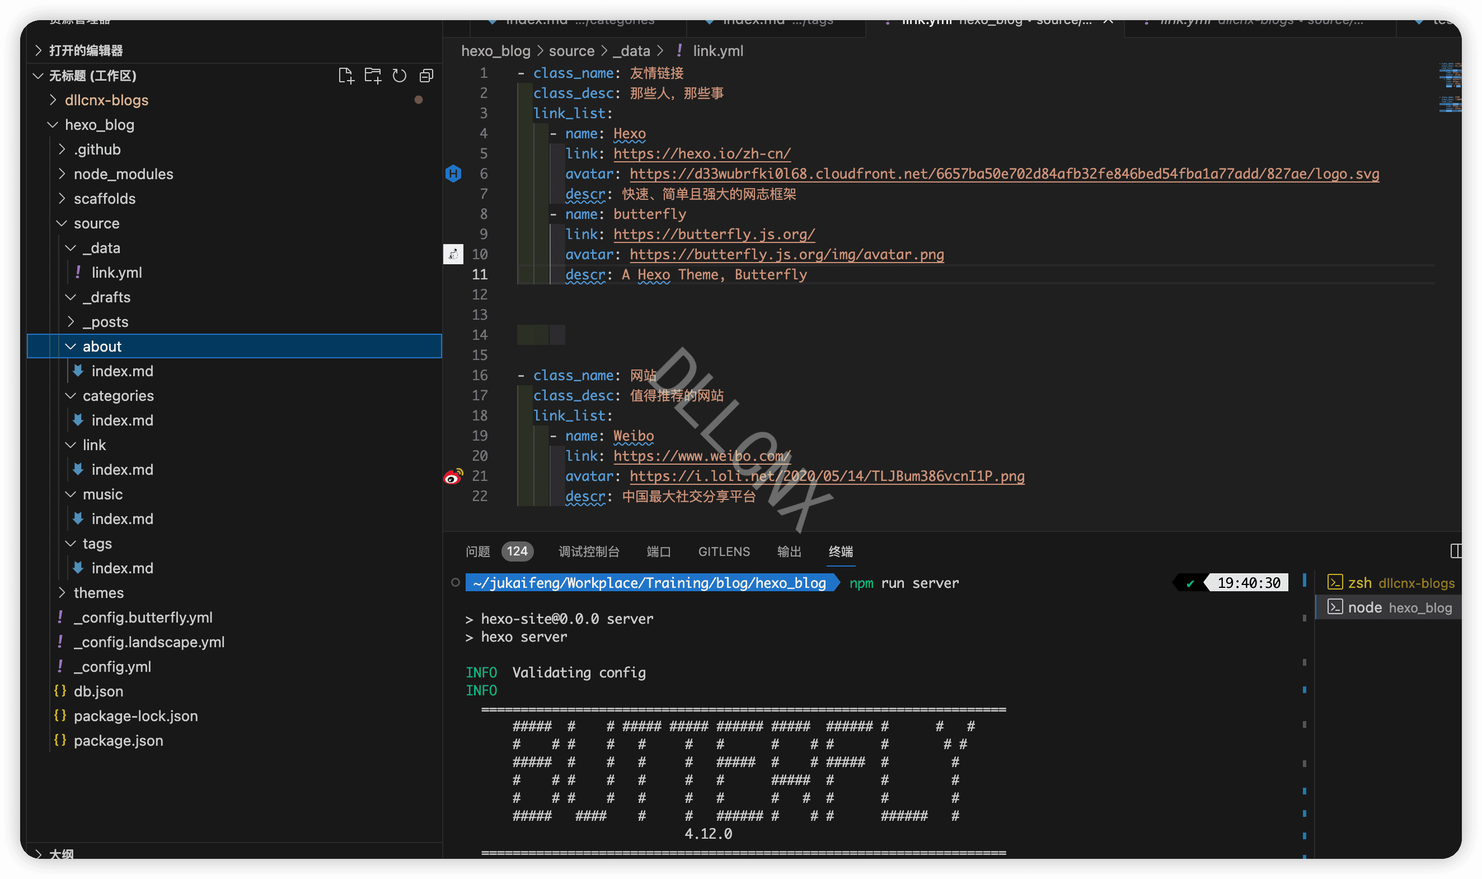The height and width of the screenshot is (879, 1482).
Task: Open db.json file
Action: 99,691
